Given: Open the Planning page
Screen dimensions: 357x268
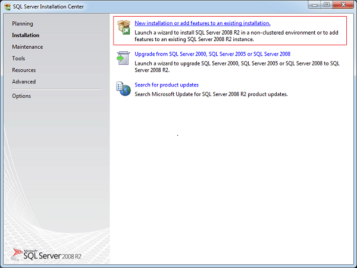Looking at the screenshot, I should (23, 24).
